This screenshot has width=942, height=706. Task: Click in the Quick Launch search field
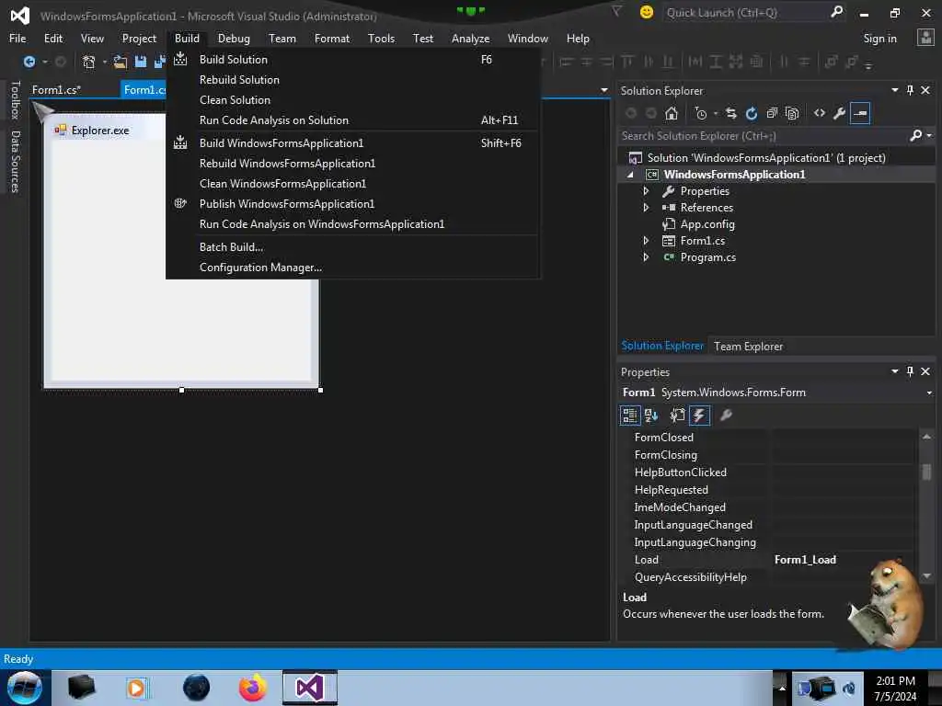[745, 12]
